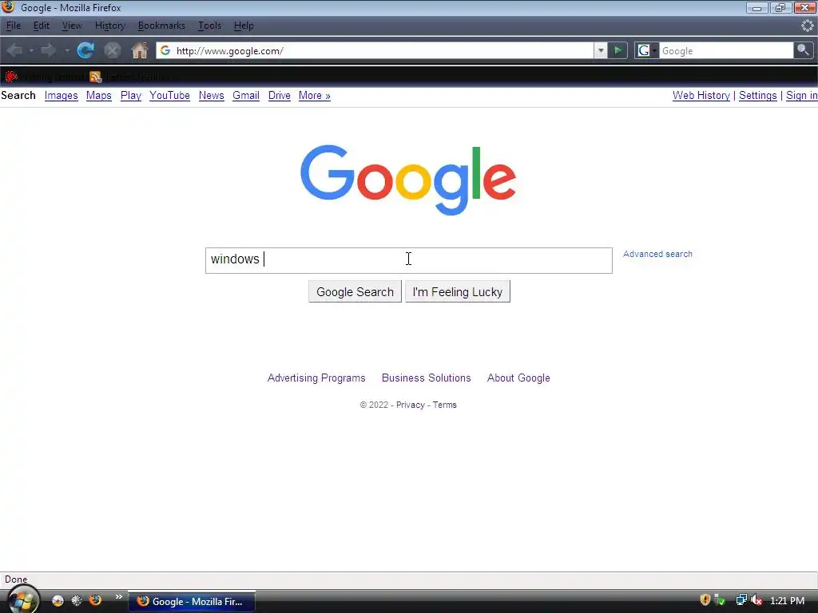Open the File menu
818x613 pixels.
[x=14, y=26]
